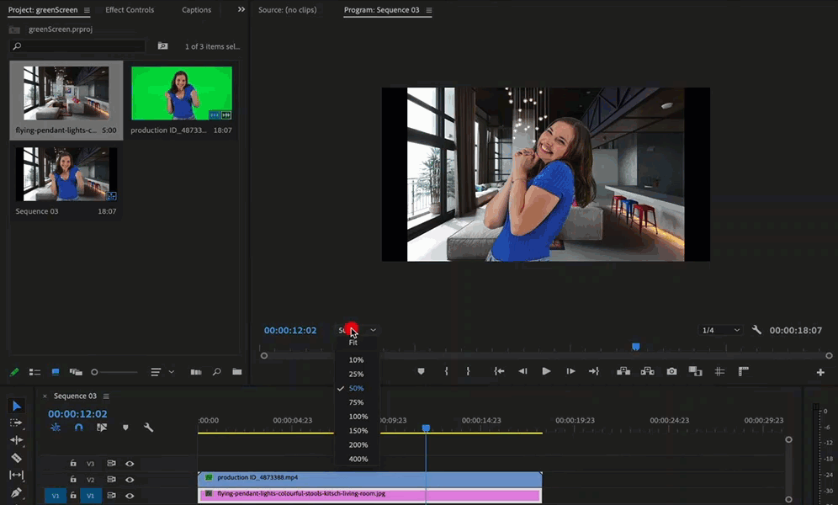Open the playback resolution 1/4 dropdown
838x505 pixels.
tap(719, 330)
